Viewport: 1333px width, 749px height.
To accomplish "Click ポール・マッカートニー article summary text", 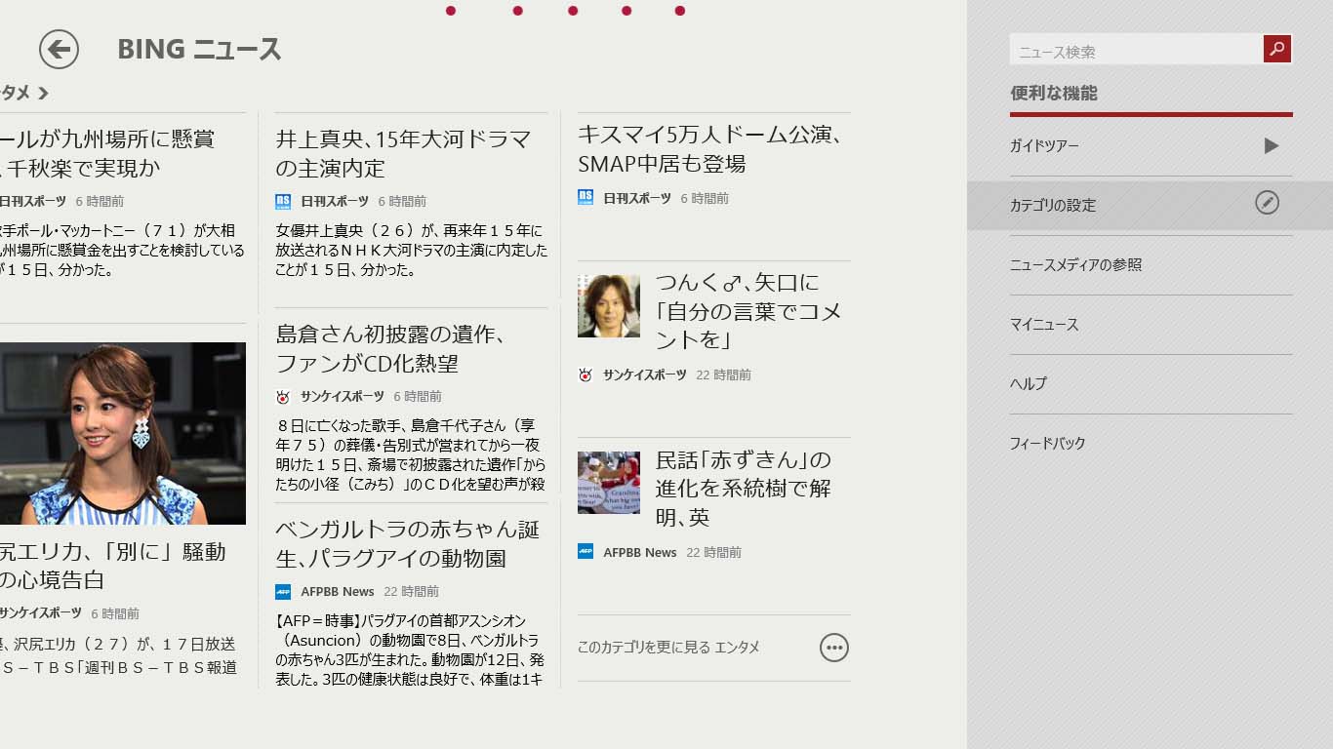I will [122, 251].
